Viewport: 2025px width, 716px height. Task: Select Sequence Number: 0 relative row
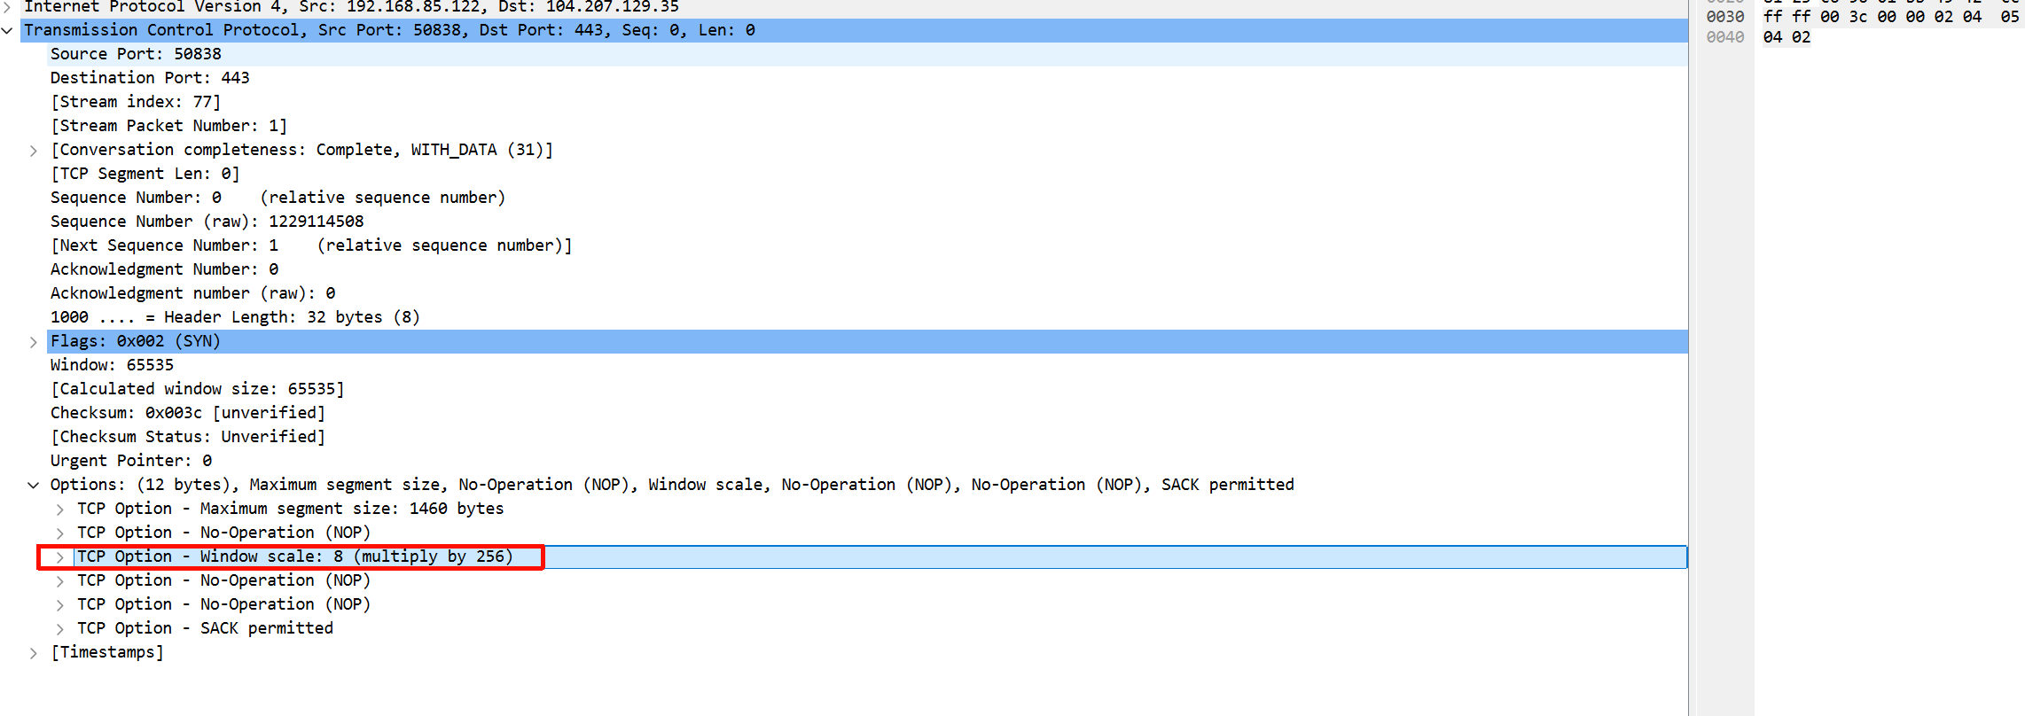[867, 198]
